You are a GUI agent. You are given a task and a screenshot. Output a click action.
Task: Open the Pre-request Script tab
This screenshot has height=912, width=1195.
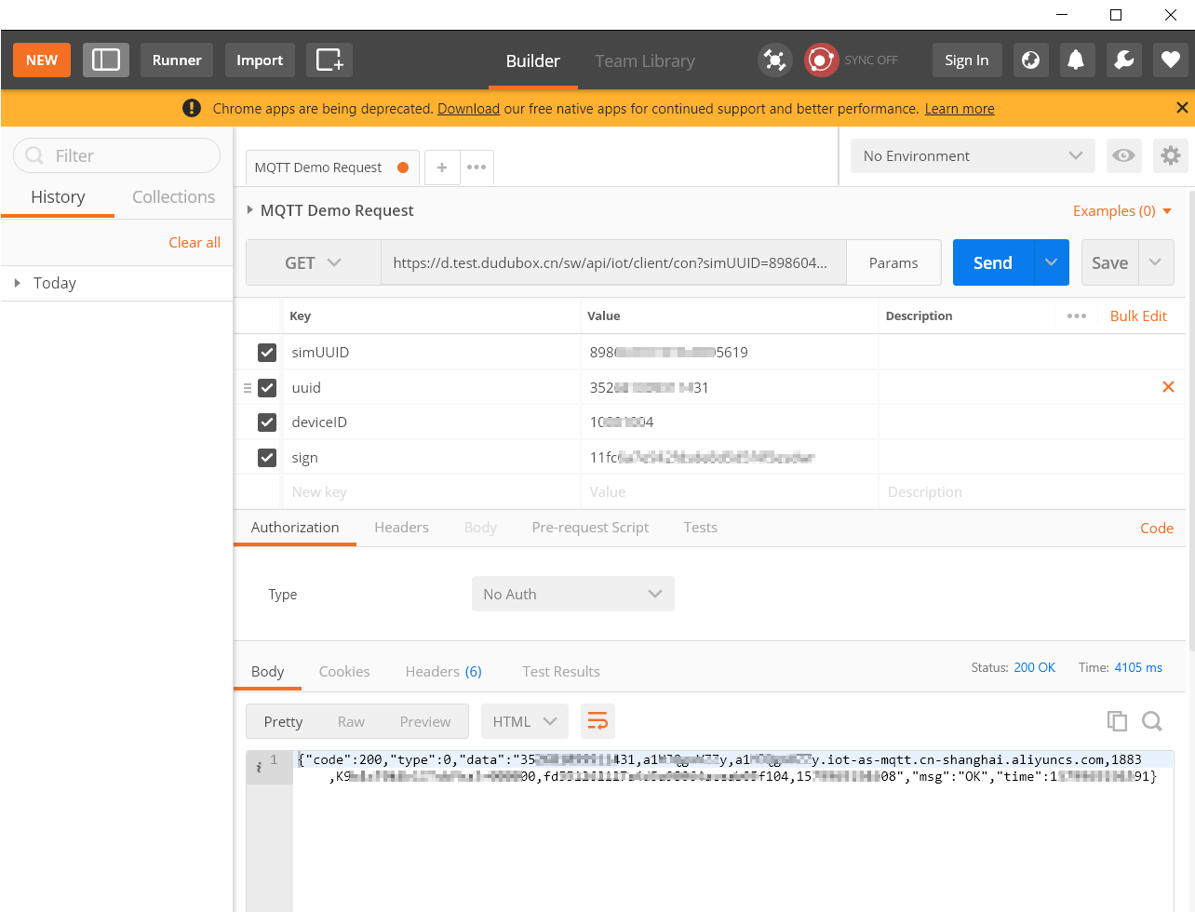point(589,527)
